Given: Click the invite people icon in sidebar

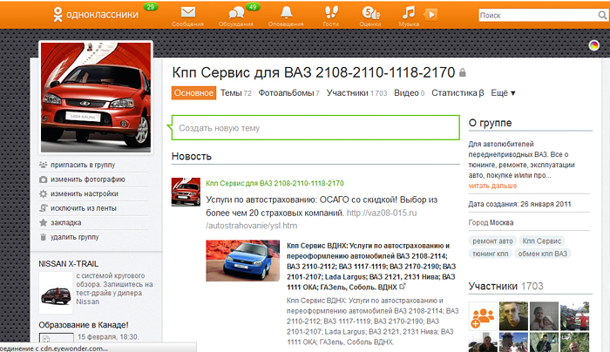Looking at the screenshot, I should click(x=44, y=165).
